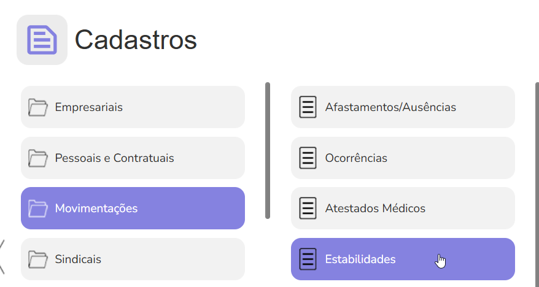Image resolution: width=539 pixels, height=287 pixels.
Task: Click the folder icon beside Sindicais
Action: pyautogui.click(x=38, y=259)
